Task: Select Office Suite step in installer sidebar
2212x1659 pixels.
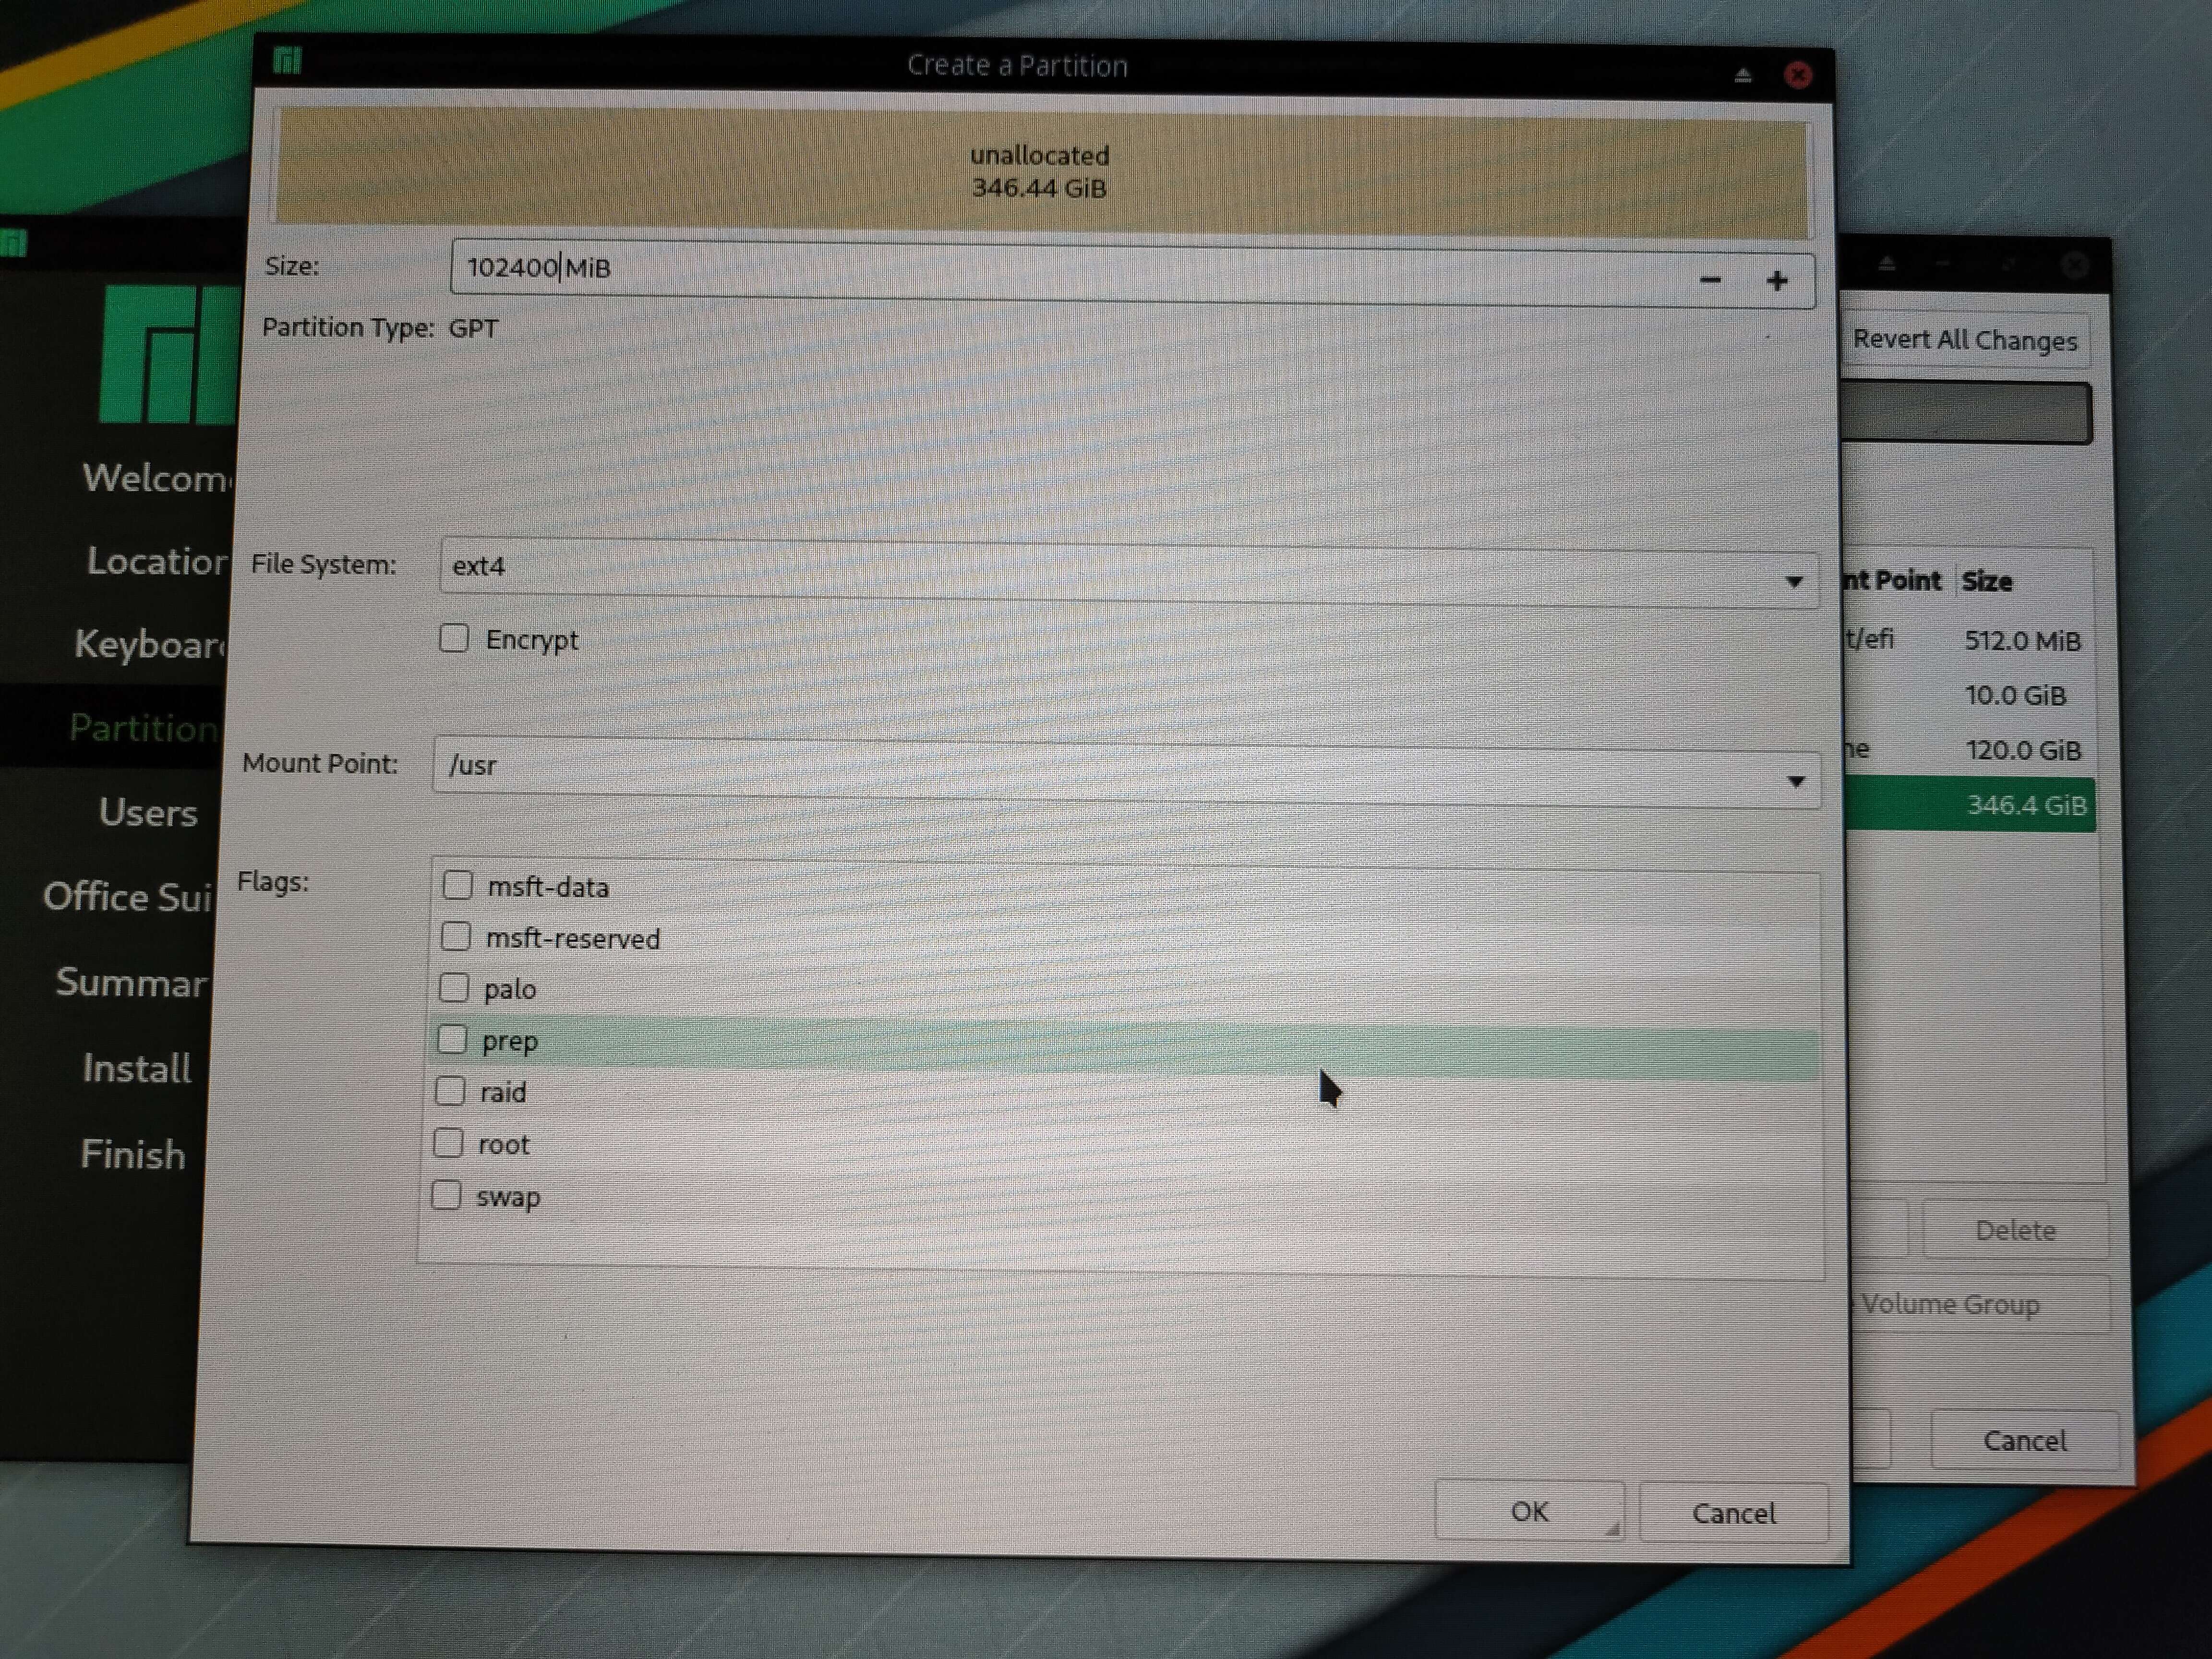Action: [128, 897]
